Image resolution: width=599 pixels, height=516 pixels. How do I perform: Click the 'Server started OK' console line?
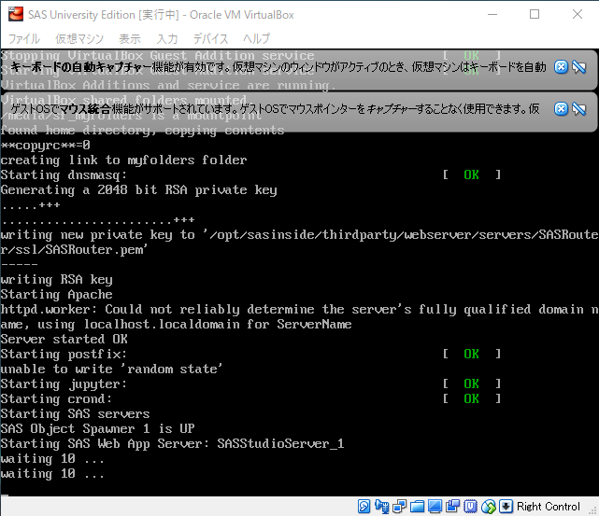pos(64,339)
